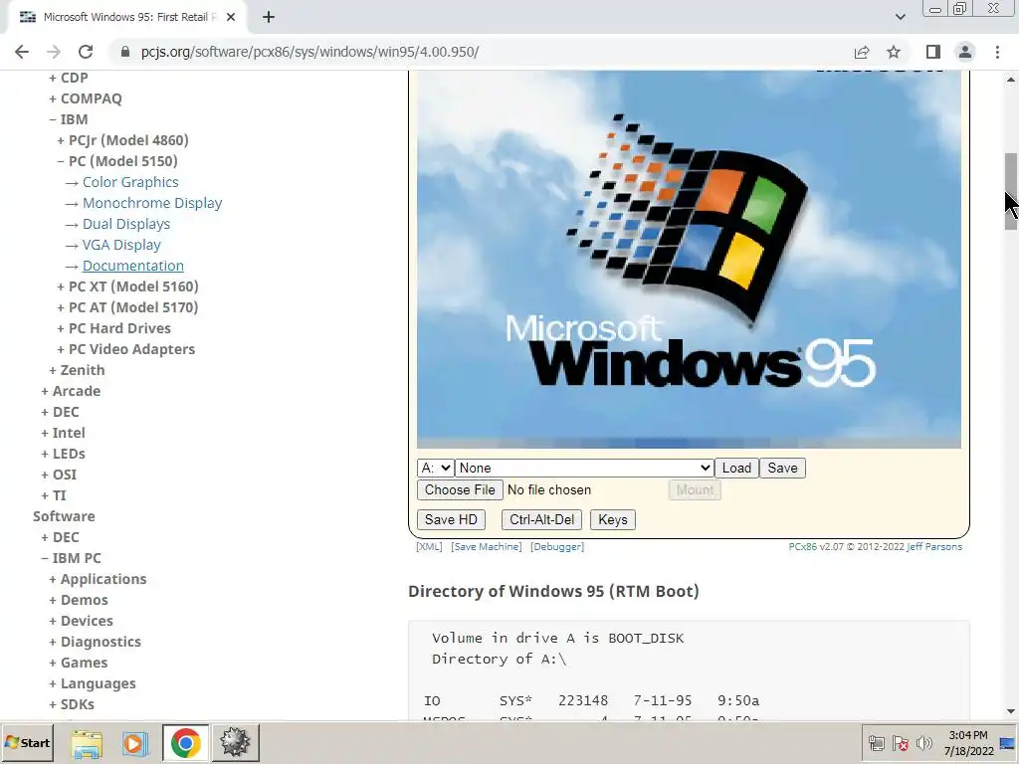1019x764 pixels.
Task: Bookmark this page with the star
Action: (x=894, y=52)
